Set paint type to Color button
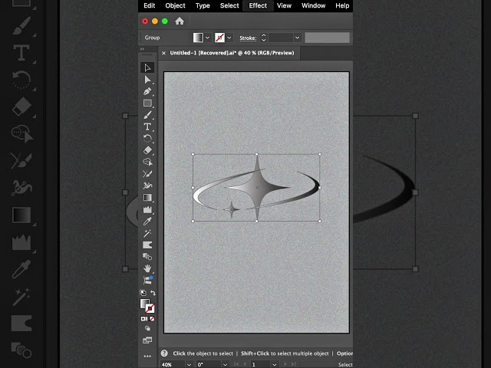The width and height of the screenshot is (491, 368). [143, 319]
